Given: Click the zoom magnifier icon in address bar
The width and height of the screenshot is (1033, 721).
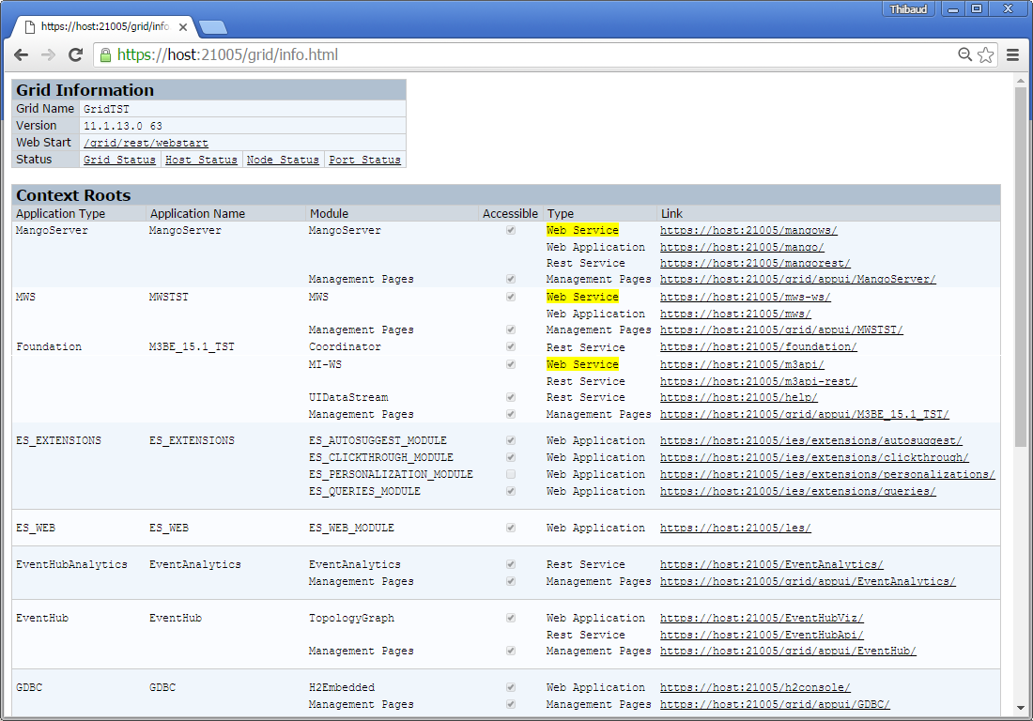Looking at the screenshot, I should (x=964, y=55).
